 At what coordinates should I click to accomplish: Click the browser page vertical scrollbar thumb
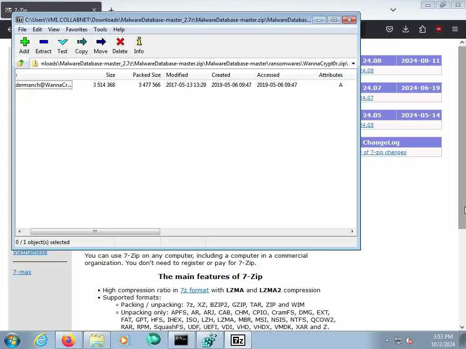pos(462,137)
